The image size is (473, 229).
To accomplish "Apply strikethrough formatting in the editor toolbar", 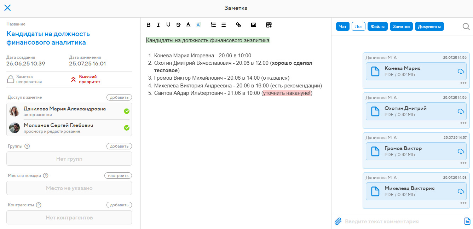I will point(178,25).
